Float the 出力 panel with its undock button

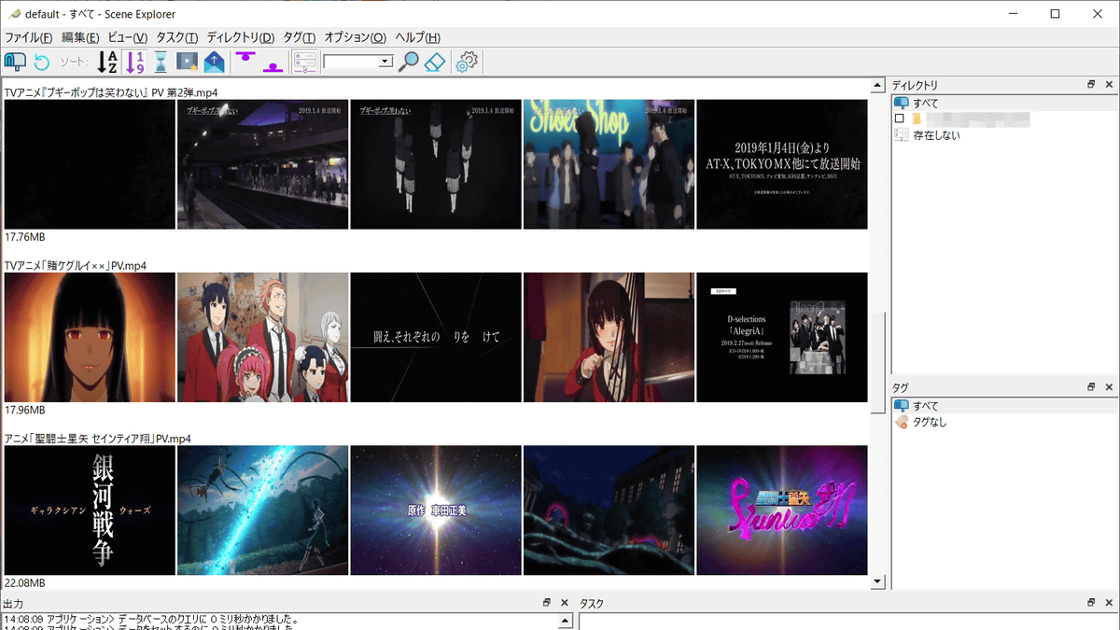pyautogui.click(x=547, y=603)
